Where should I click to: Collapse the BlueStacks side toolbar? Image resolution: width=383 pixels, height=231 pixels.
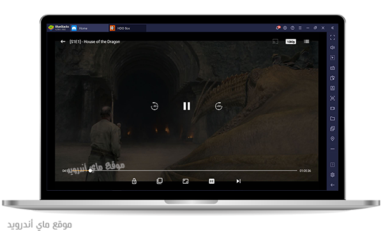tap(333, 28)
